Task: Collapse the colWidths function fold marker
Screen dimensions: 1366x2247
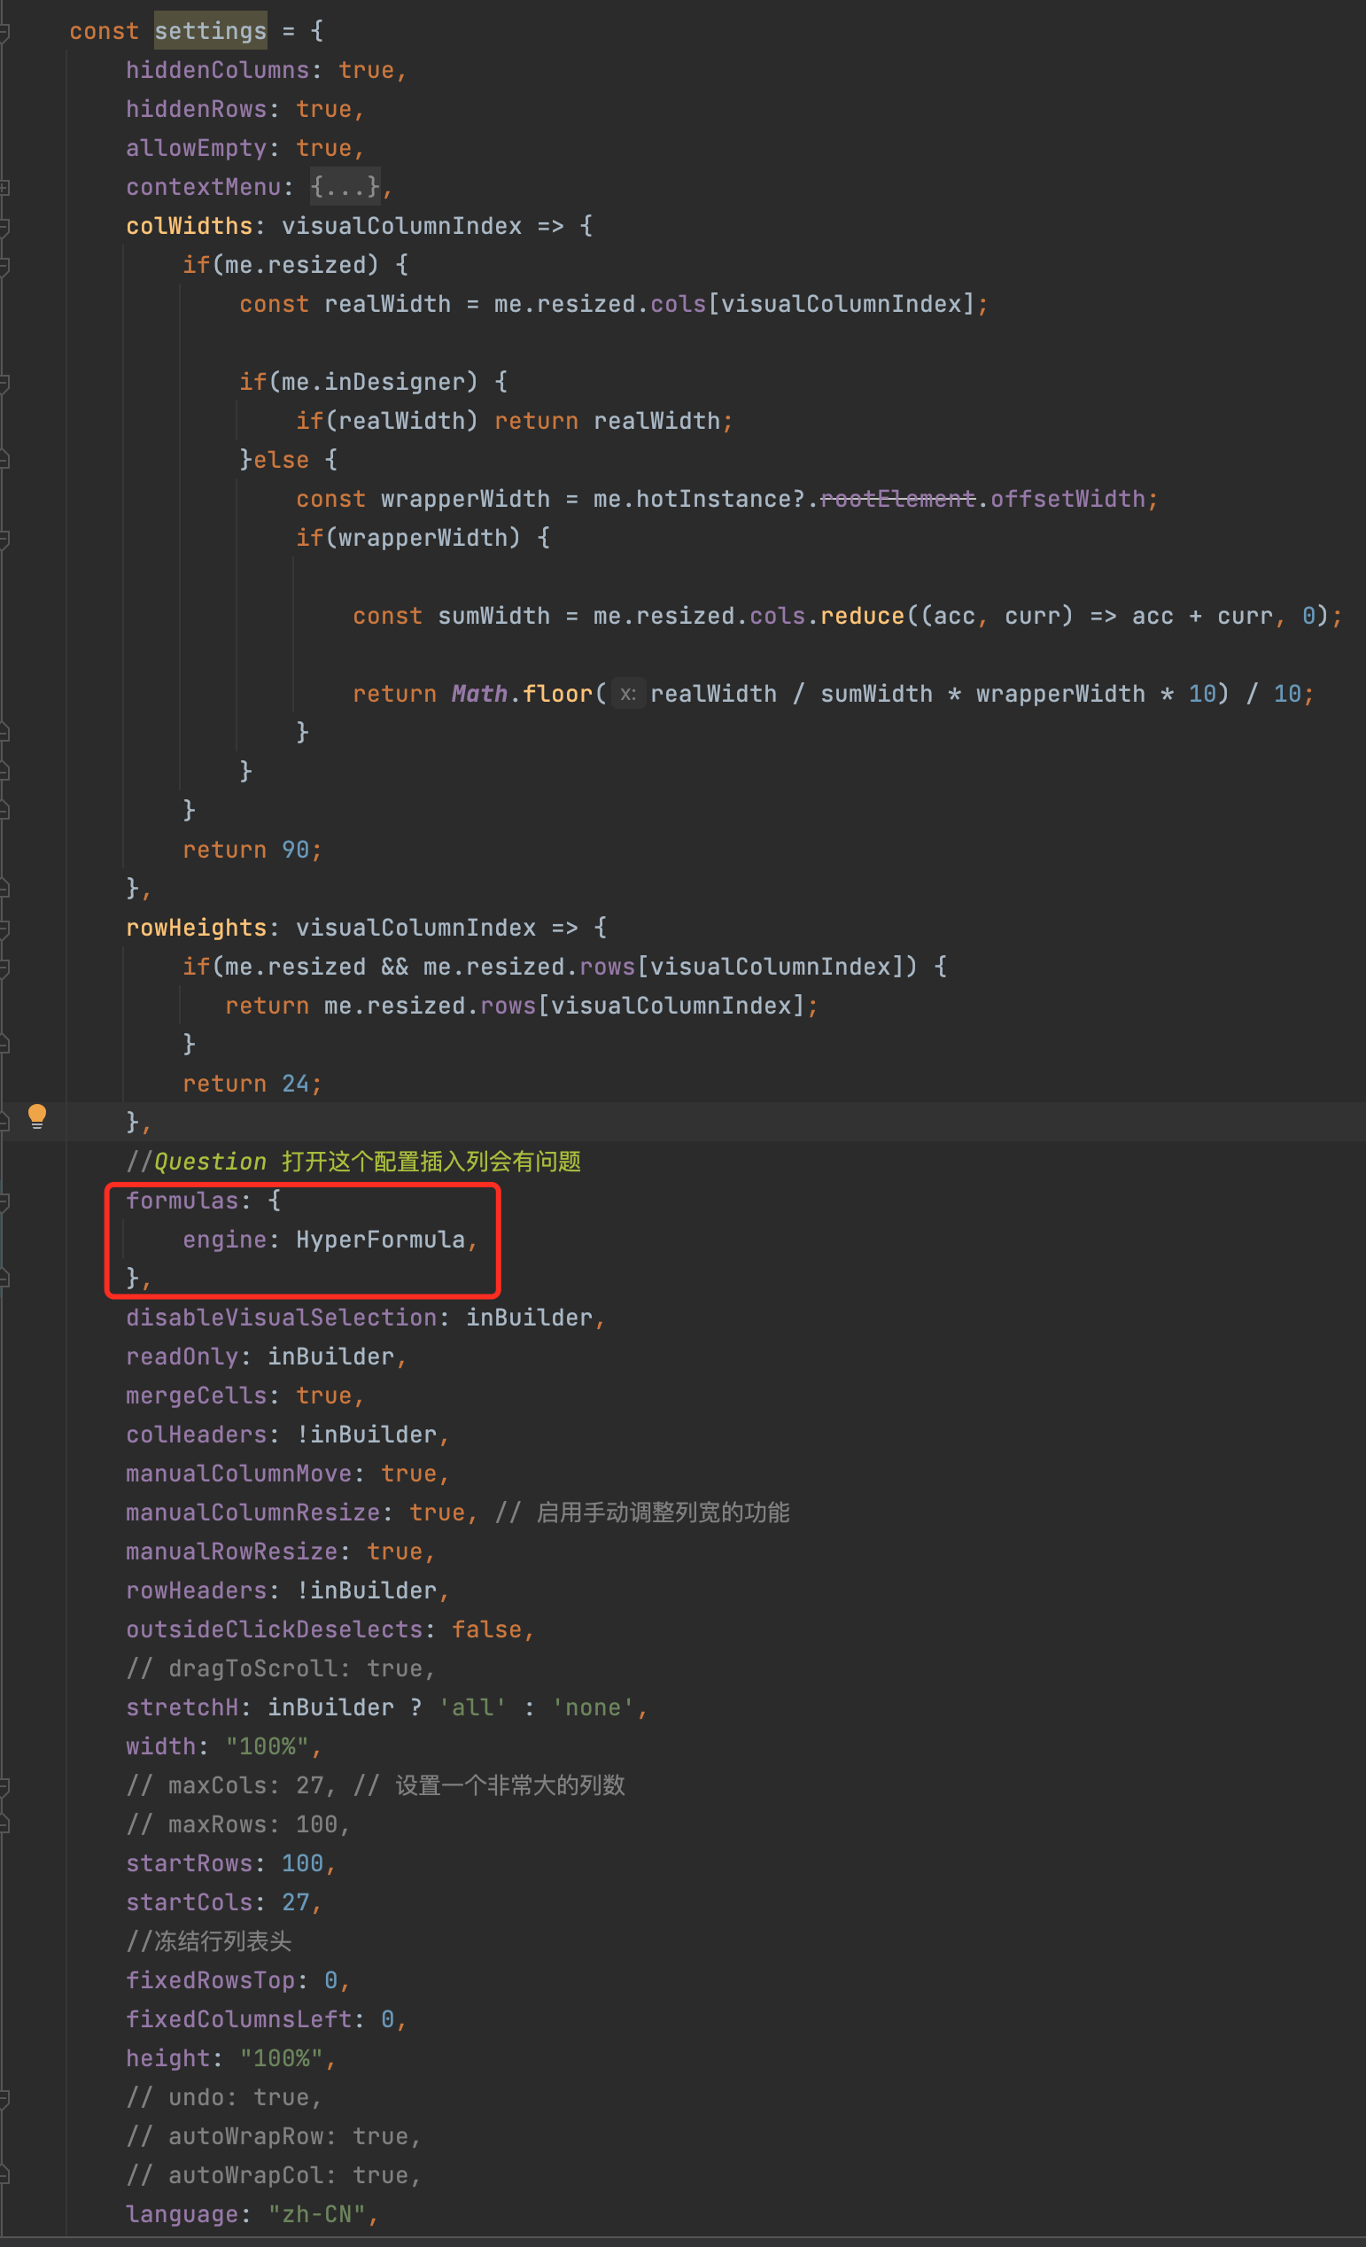Action: tap(4, 226)
